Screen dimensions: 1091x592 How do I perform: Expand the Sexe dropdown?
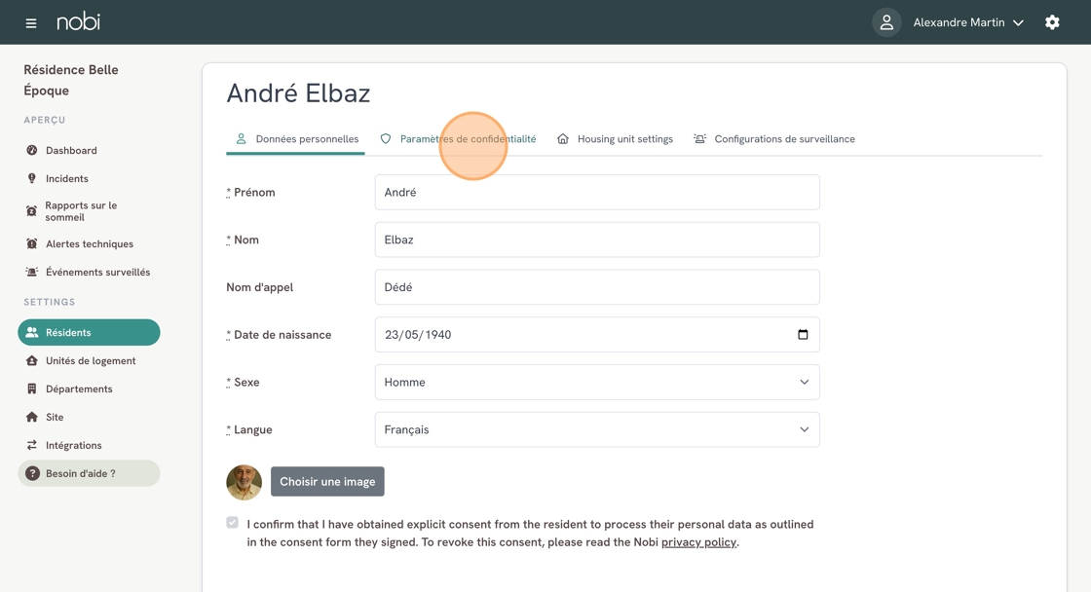click(x=596, y=383)
